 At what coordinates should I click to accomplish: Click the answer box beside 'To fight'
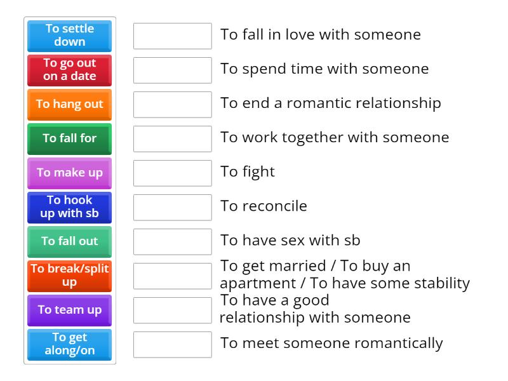(x=172, y=173)
